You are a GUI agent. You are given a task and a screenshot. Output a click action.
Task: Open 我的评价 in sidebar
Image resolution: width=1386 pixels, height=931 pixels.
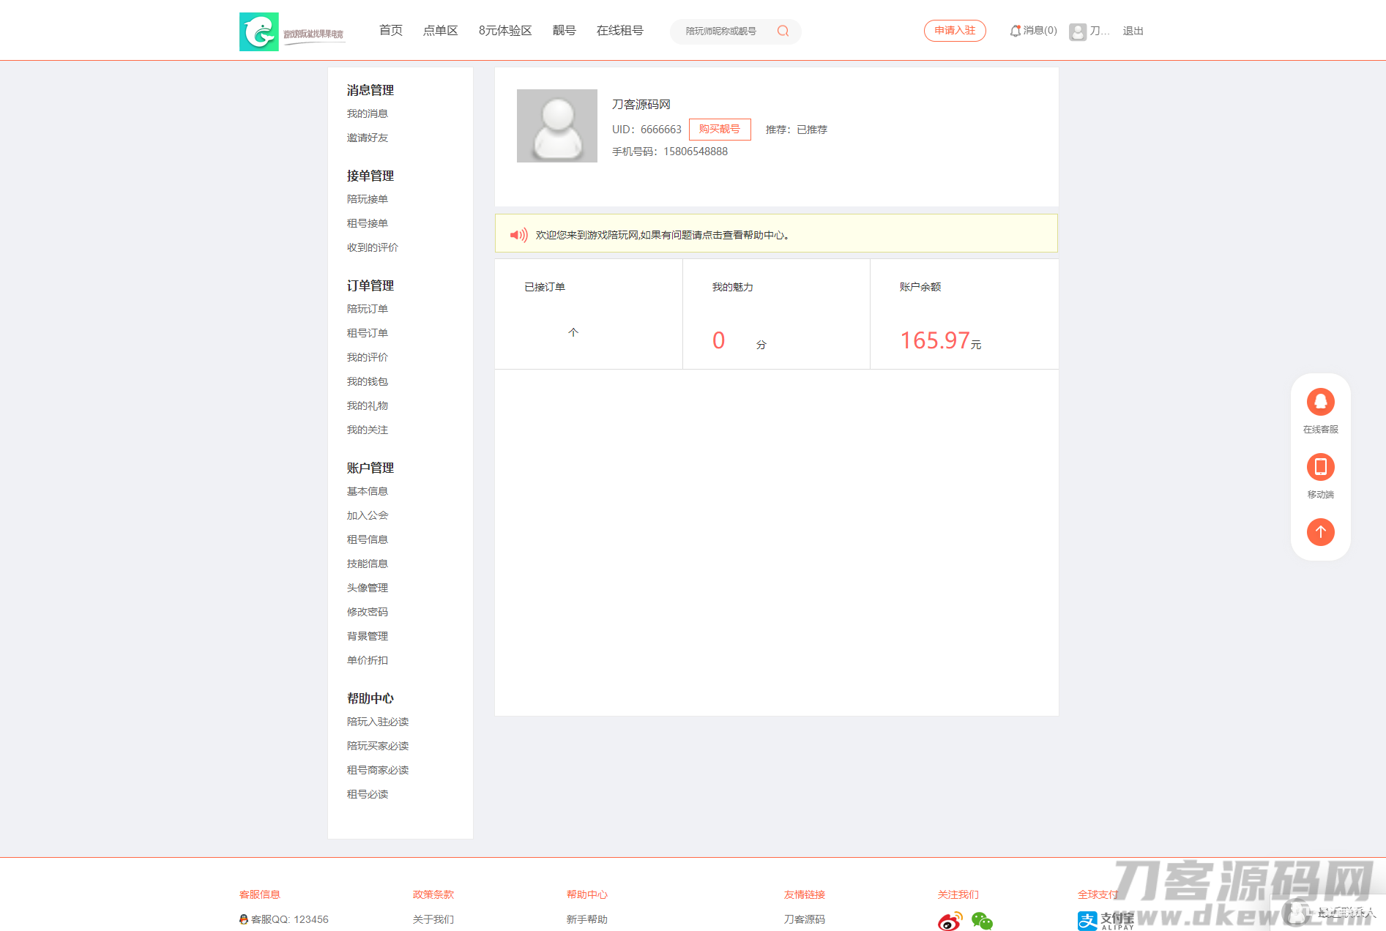(368, 357)
